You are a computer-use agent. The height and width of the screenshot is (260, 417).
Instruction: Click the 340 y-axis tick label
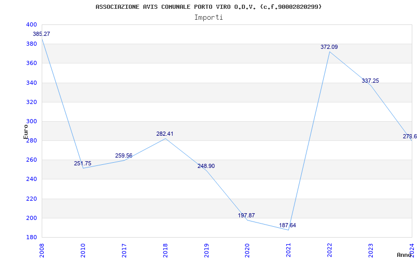(31, 83)
